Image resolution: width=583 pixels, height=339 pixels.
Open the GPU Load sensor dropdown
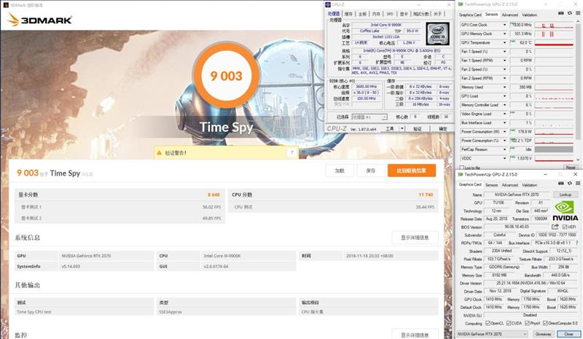tap(504, 96)
